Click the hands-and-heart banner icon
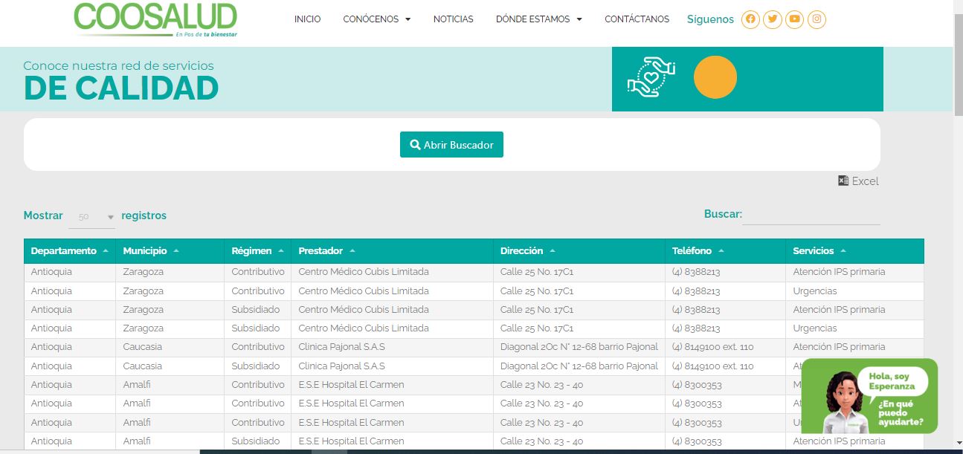The height and width of the screenshot is (454, 963). 651,77
